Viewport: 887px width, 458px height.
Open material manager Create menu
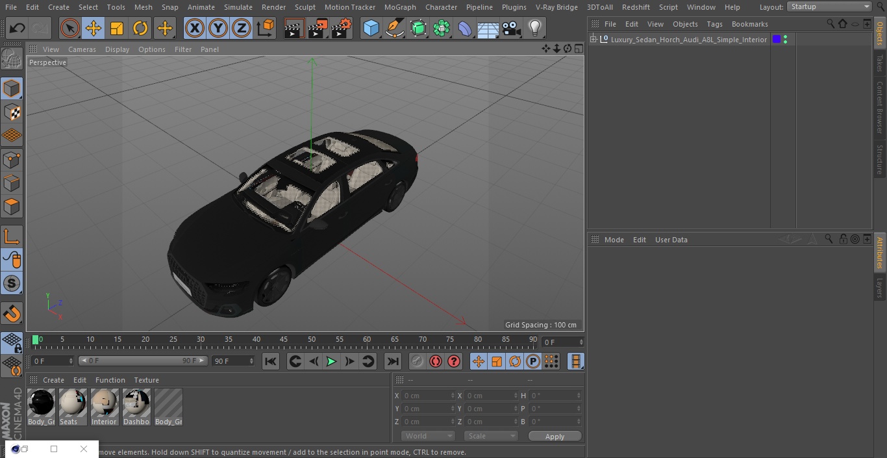(53, 380)
